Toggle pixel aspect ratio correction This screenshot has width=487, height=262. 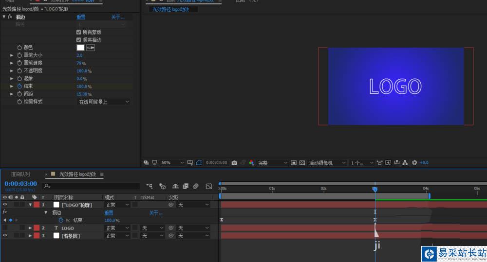[x=379, y=162]
